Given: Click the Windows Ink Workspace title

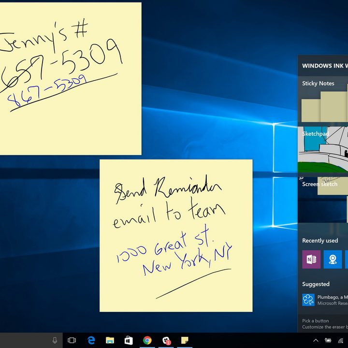Looking at the screenshot, I should (325, 66).
